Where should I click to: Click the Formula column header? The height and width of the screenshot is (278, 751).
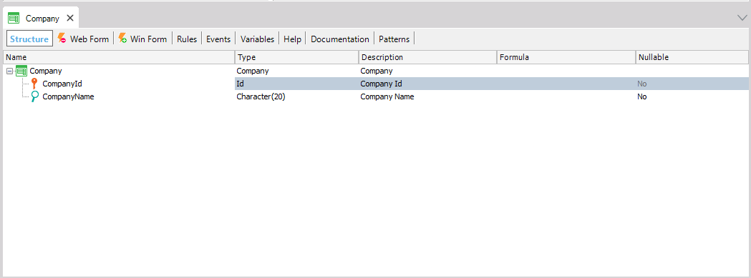(x=566, y=57)
